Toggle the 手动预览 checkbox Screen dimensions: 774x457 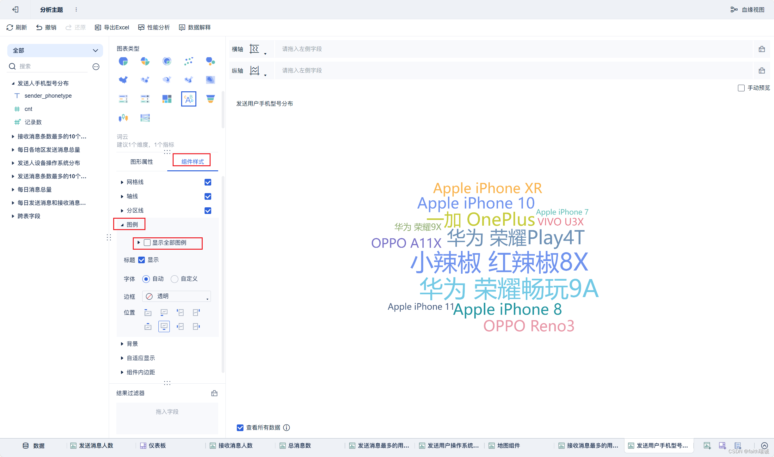741,88
